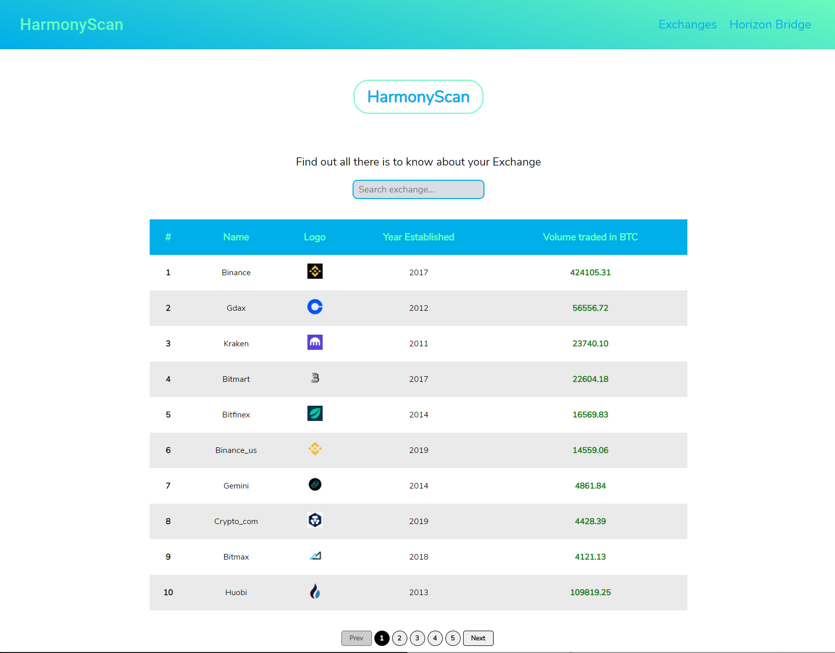Click the Bitfinex green leaf logo
This screenshot has height=653, width=835.
pos(315,413)
